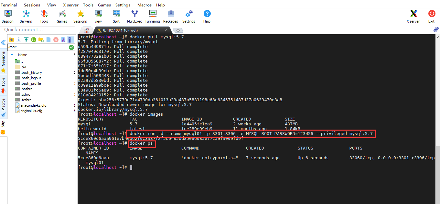440x204 pixels.
Task: Open the View toolbar button
Action: 98,16
